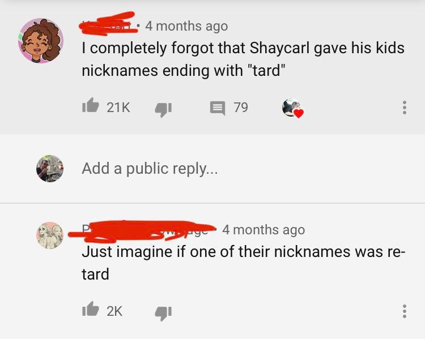This screenshot has height=339, width=425.
Task: Like the 're-tard' reply comment
Action: click(90, 309)
